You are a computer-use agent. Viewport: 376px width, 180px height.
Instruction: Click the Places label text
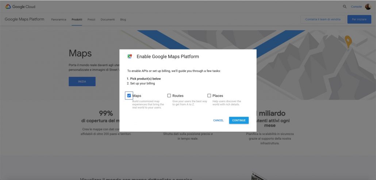point(218,96)
